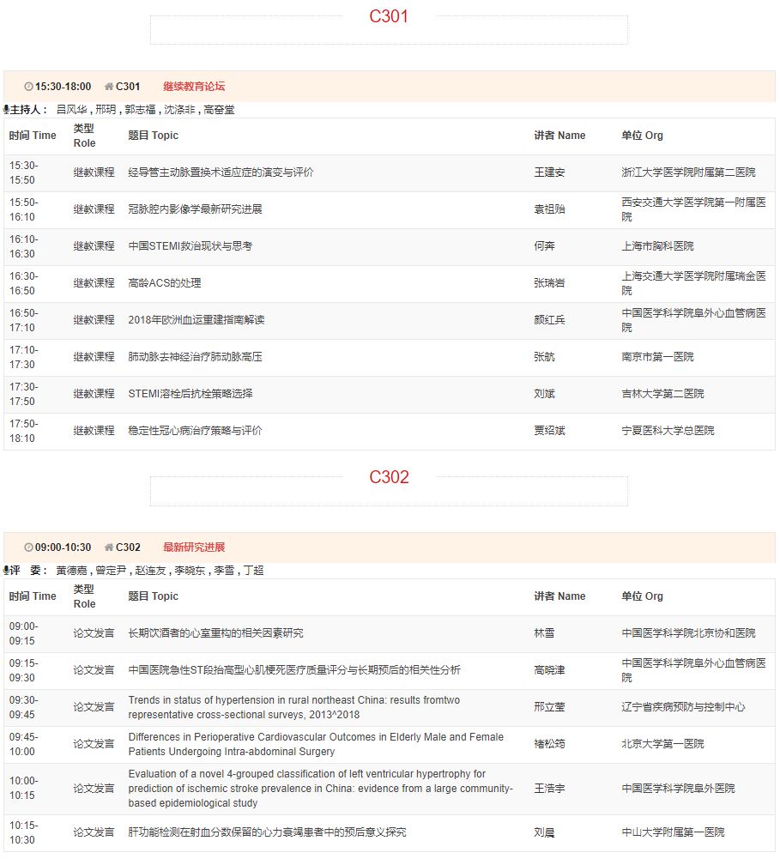Click organization 吉林大学第二医院
The height and width of the screenshot is (859, 780).
(x=662, y=393)
